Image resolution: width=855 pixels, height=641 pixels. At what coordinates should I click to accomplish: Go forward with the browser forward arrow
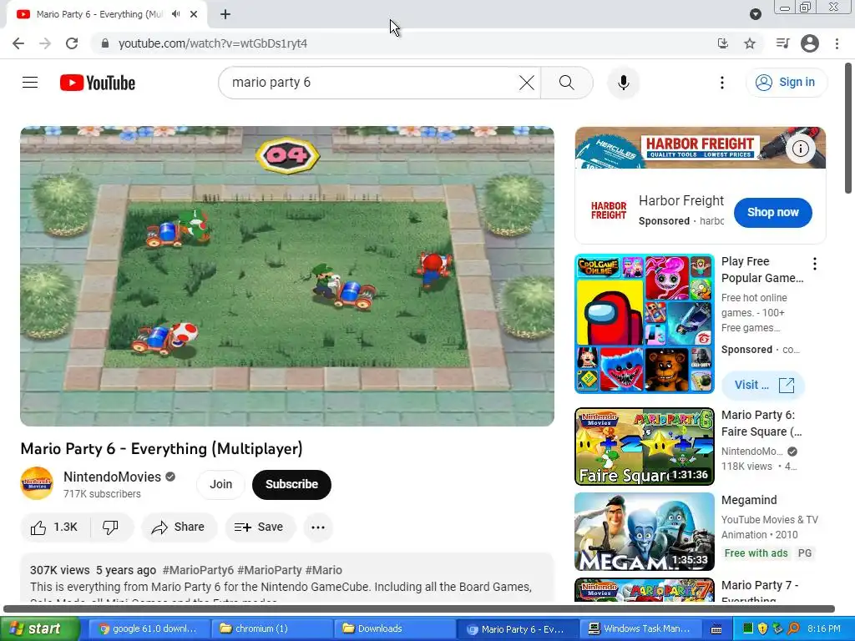[45, 43]
